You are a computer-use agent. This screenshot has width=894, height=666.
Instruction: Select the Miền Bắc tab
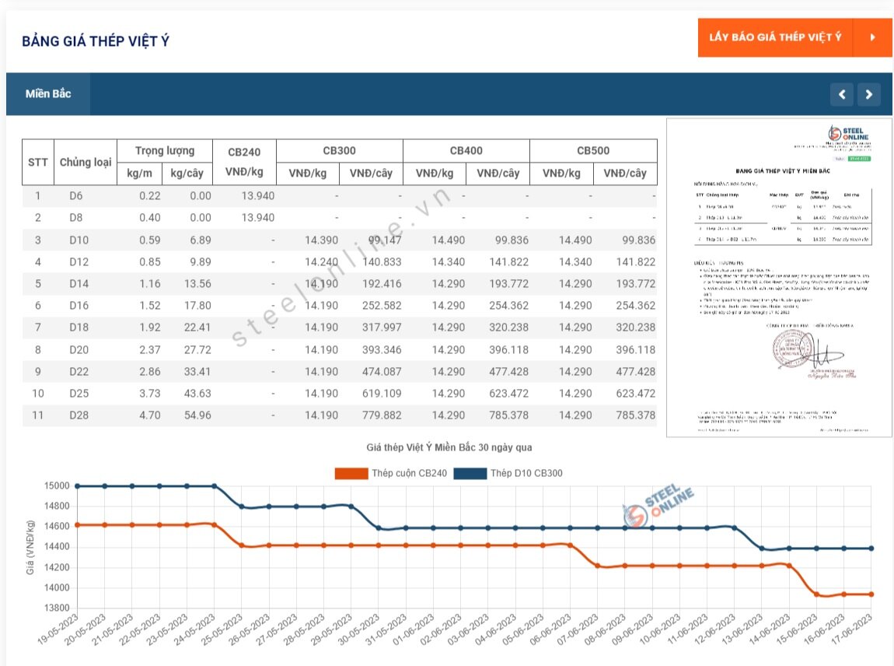[x=48, y=93]
